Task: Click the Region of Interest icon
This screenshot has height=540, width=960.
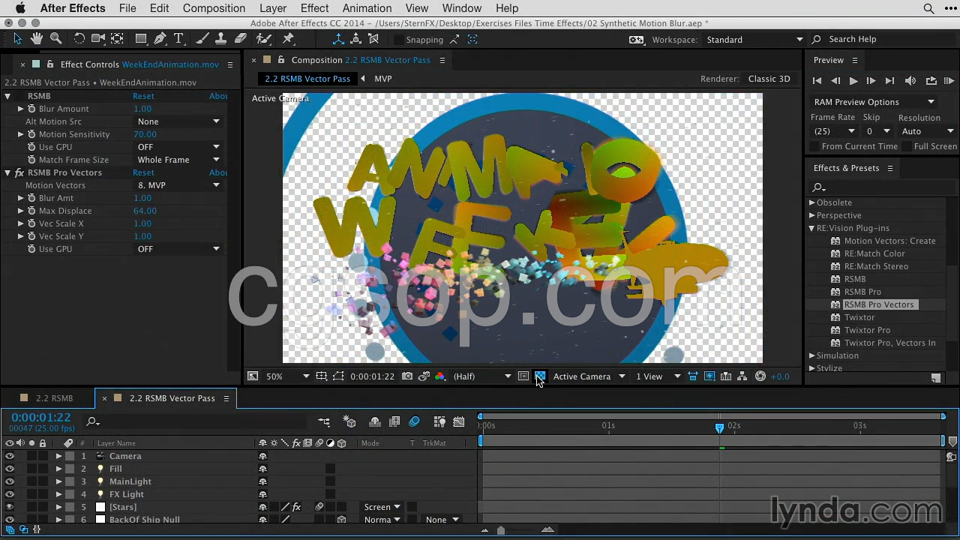Action: pyautogui.click(x=523, y=376)
